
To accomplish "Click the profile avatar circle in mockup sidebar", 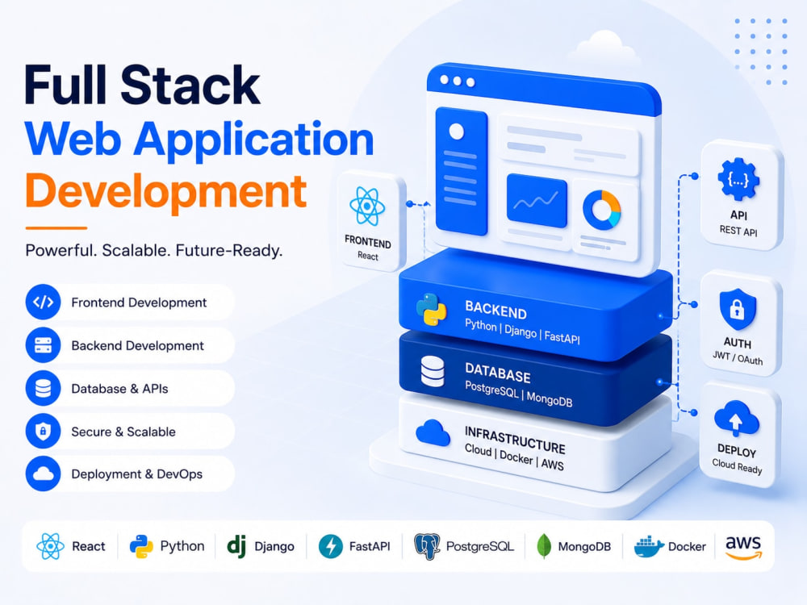I will [457, 131].
